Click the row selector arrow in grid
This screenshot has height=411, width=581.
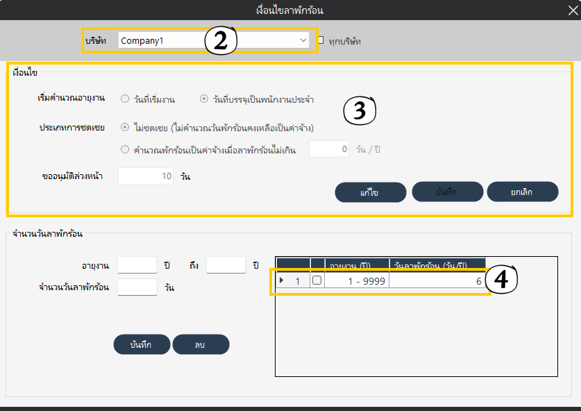pos(282,280)
